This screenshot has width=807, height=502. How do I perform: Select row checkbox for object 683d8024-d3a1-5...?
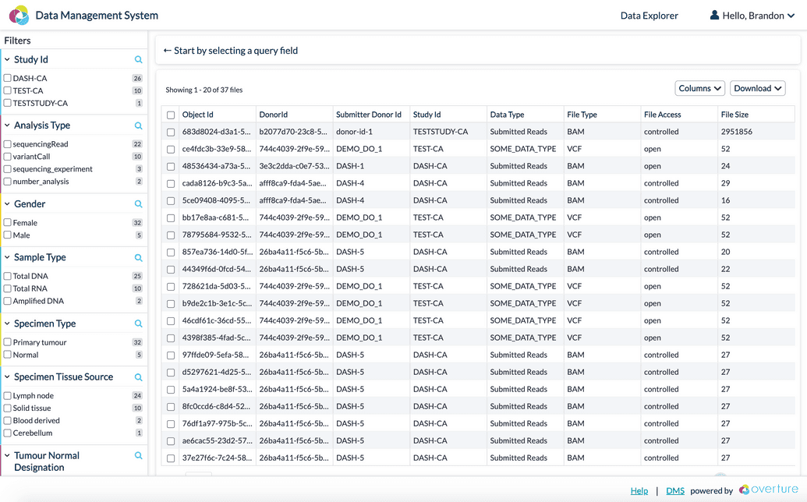[x=171, y=133]
